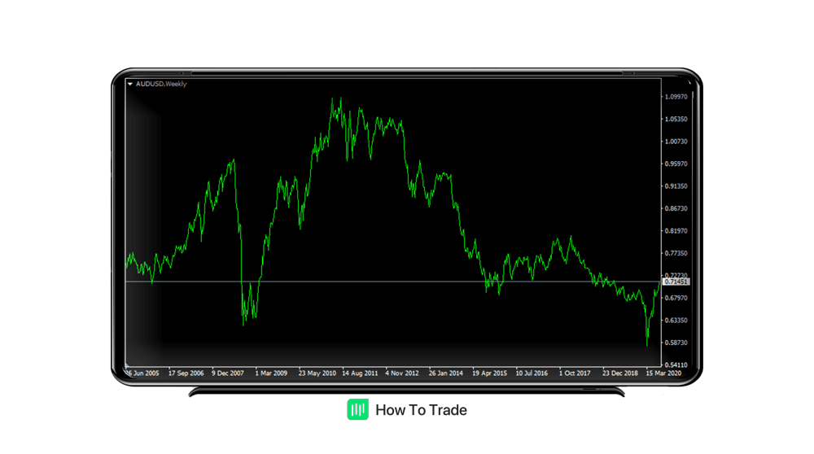Click the current price label 0.71451
814x454 pixels.
coord(676,282)
